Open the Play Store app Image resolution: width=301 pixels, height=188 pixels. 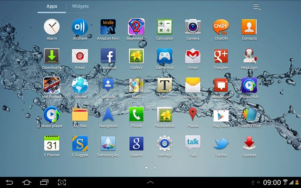[221, 115]
